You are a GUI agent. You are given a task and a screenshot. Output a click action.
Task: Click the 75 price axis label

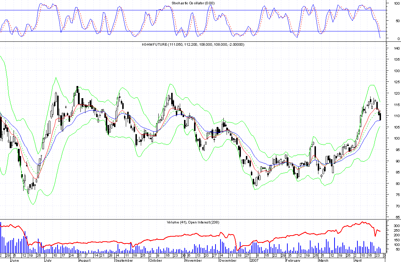click(398, 195)
